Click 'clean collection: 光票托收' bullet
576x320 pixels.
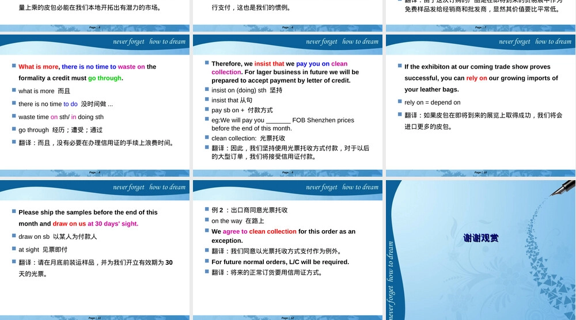[x=248, y=138]
